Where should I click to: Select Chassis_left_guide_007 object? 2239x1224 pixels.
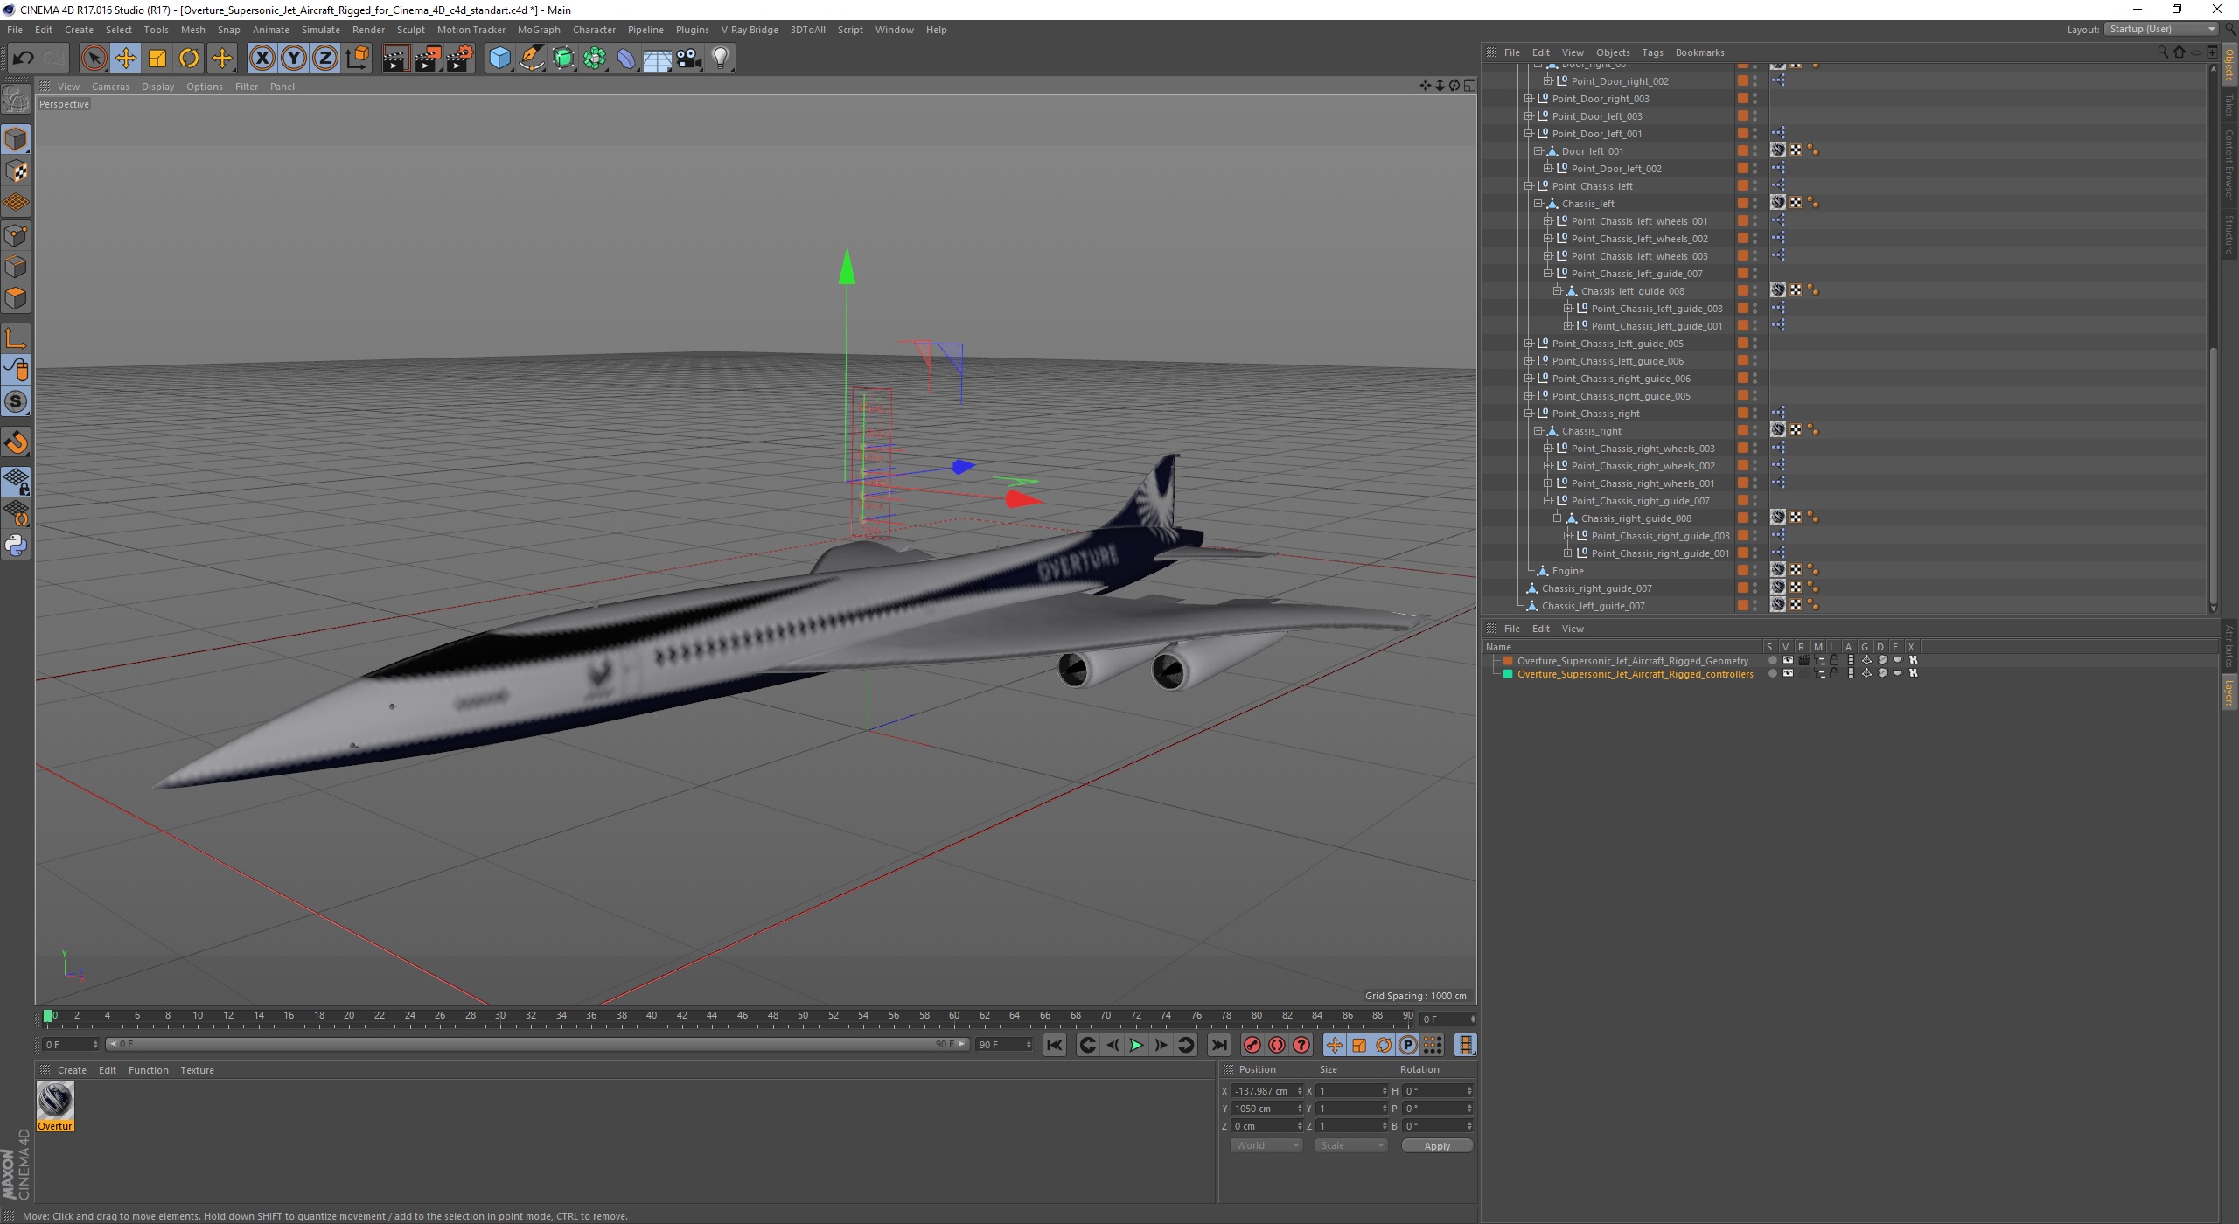coord(1593,606)
